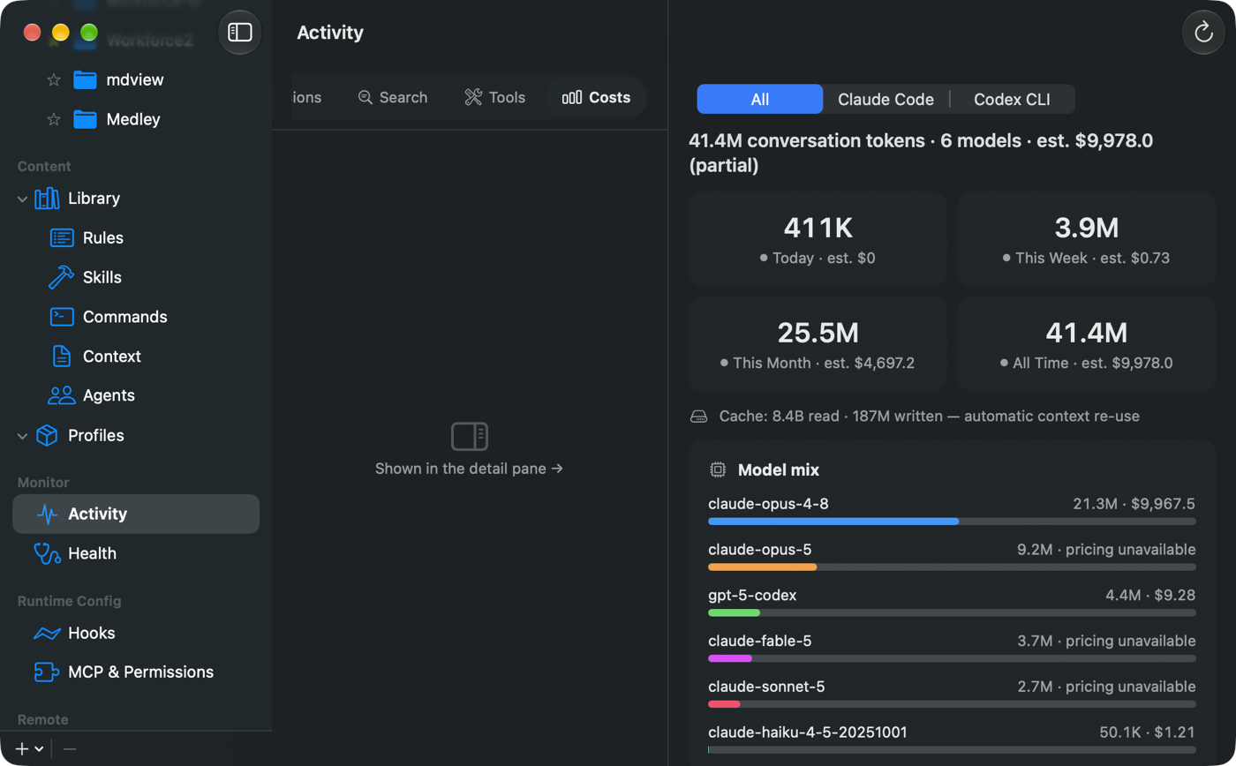Click the Health stethoscope icon
Viewport: 1236px width, 766px height.
[47, 553]
